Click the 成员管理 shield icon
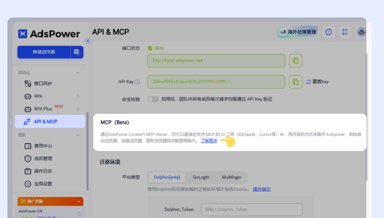 tap(28, 158)
